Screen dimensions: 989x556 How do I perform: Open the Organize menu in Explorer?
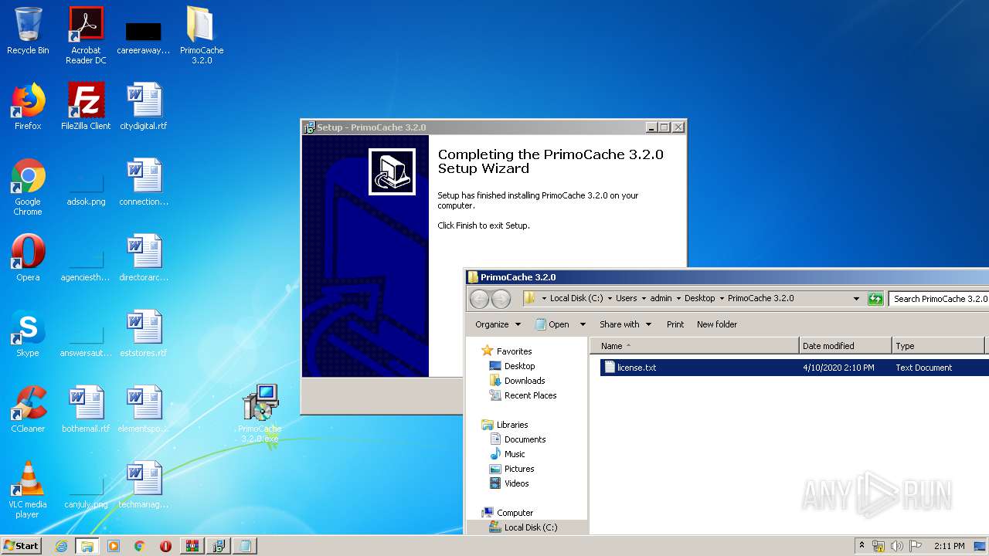tap(498, 324)
